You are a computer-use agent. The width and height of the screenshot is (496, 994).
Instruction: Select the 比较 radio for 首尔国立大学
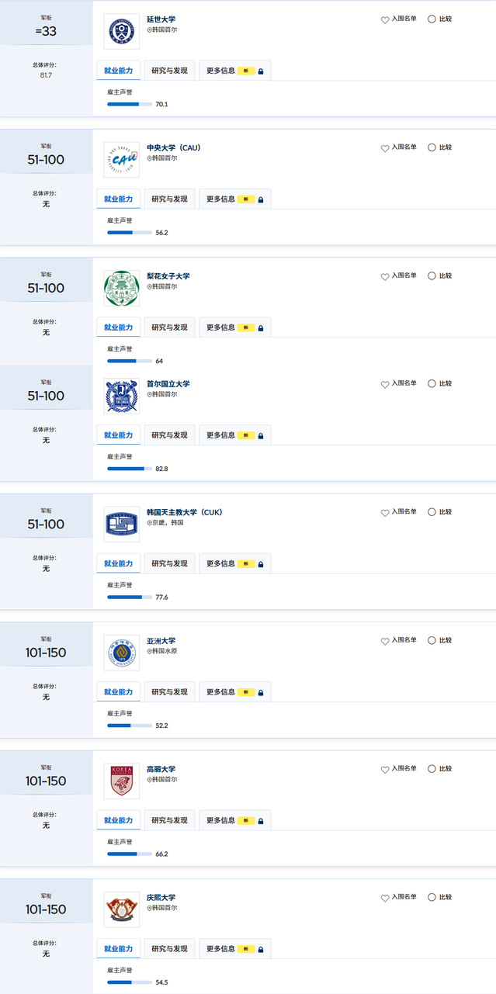[x=432, y=383]
